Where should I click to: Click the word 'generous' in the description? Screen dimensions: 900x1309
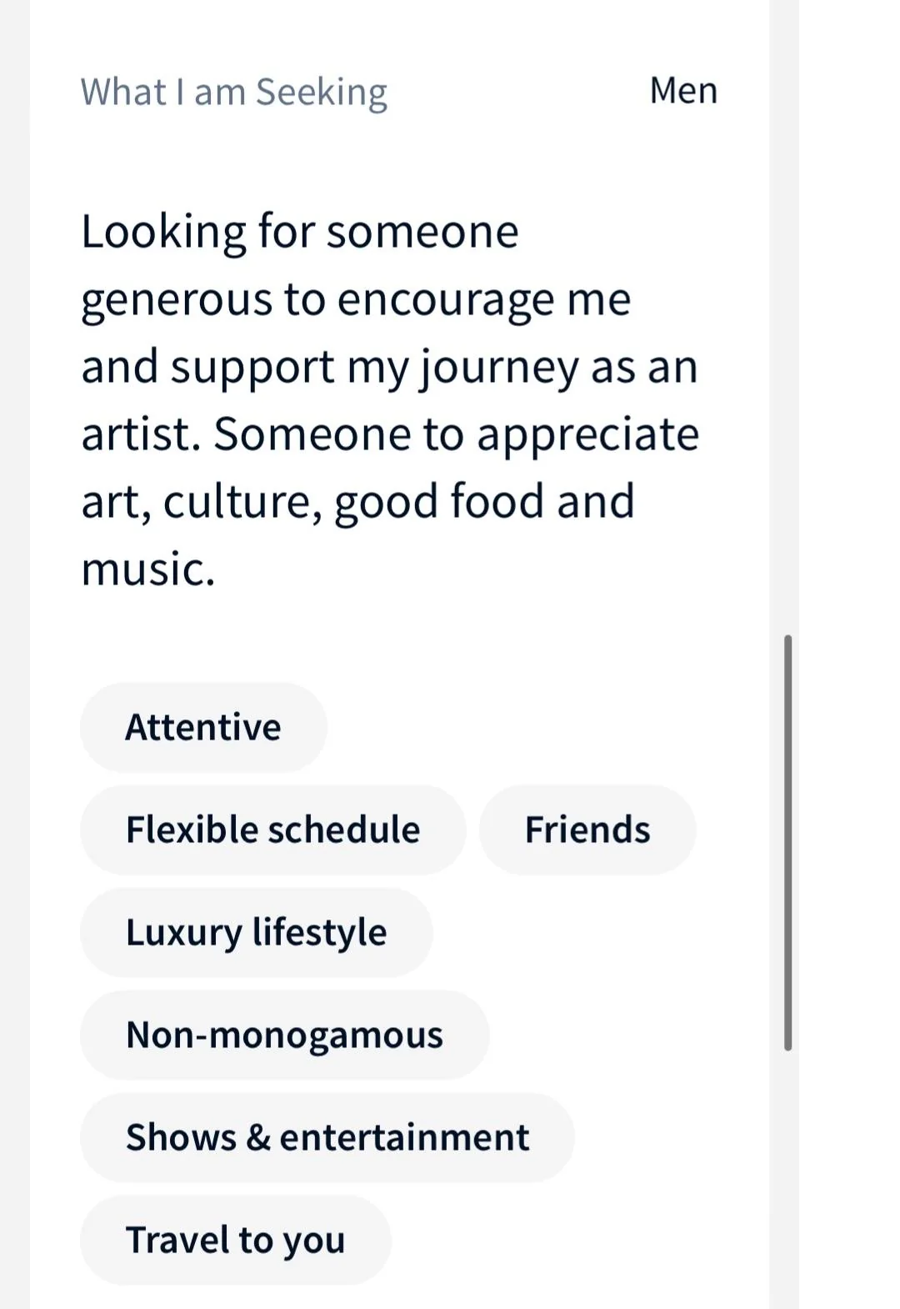[x=177, y=300]
